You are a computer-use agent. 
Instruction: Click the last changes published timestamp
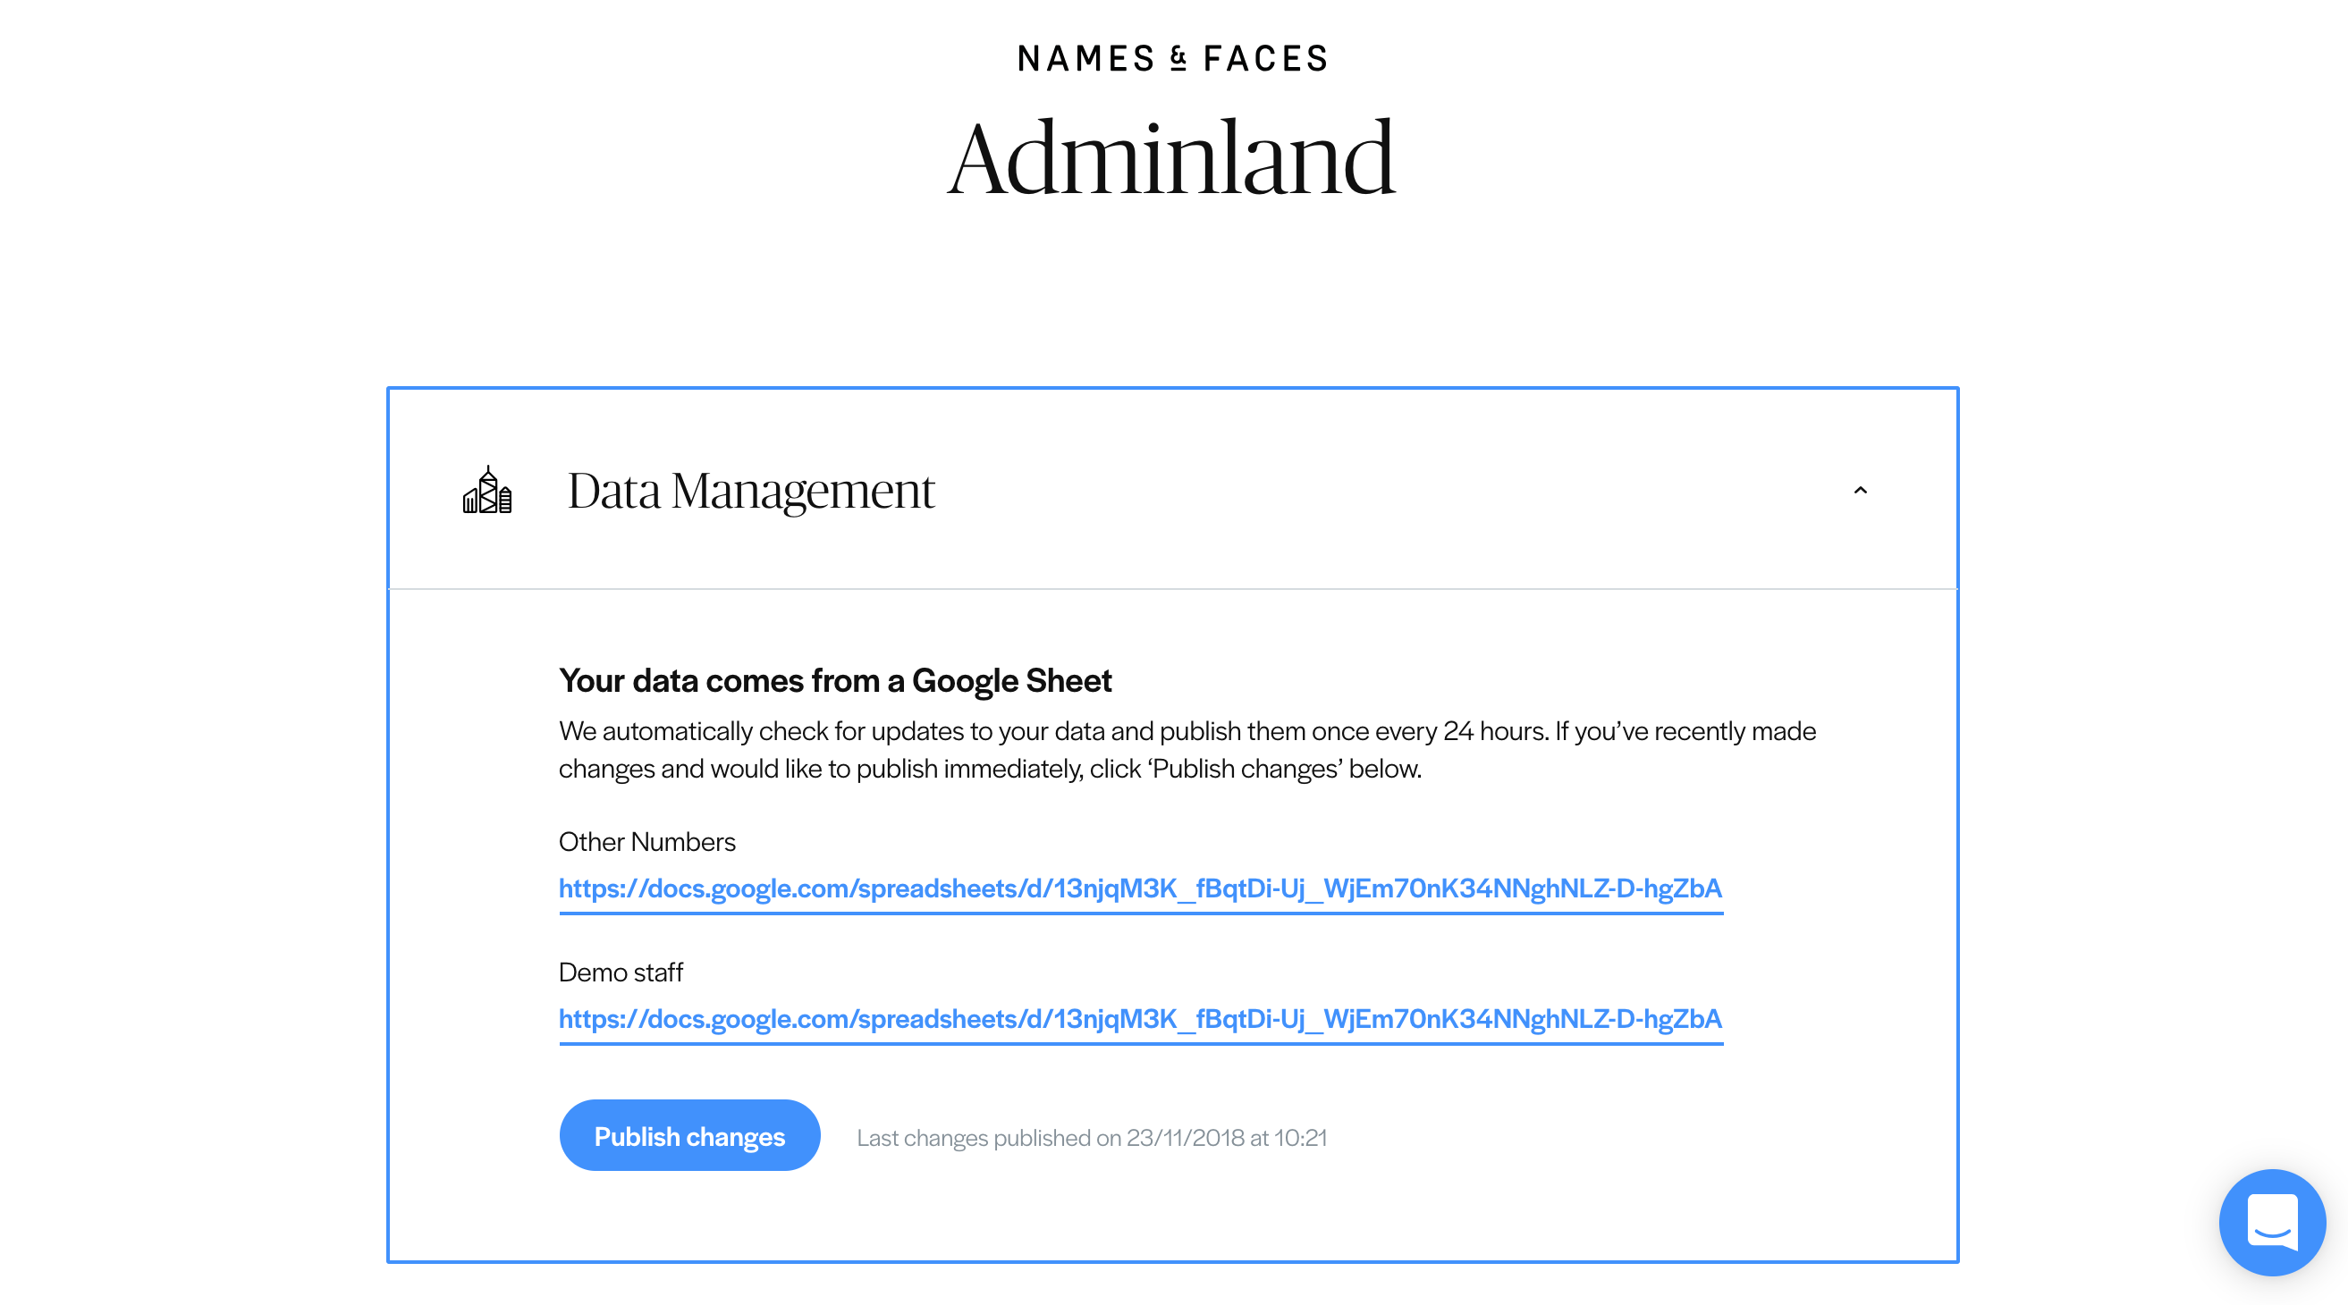[x=1092, y=1137]
